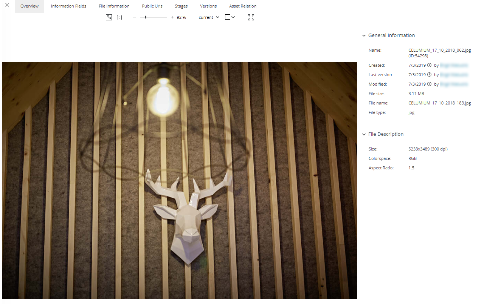490x304 pixels.
Task: Open the Public Urls tab
Action: [x=152, y=6]
